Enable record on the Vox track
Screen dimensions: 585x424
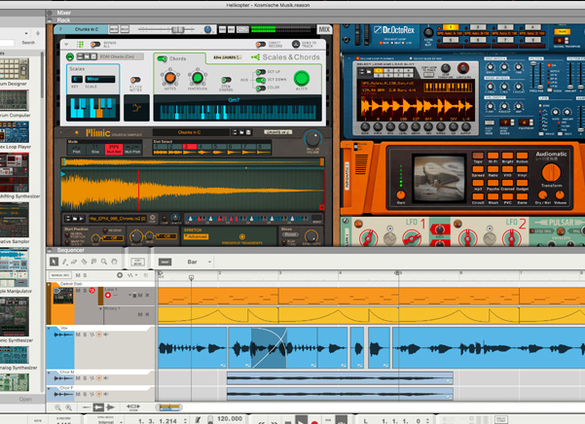tap(99, 335)
